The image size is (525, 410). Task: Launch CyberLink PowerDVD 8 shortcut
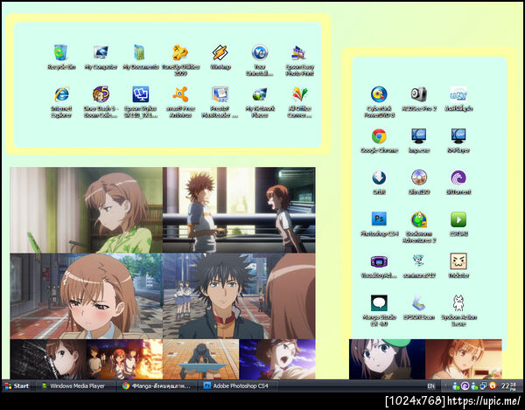(379, 94)
